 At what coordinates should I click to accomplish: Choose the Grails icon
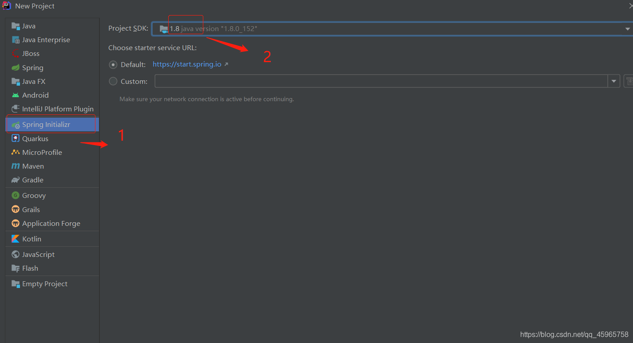[16, 210]
